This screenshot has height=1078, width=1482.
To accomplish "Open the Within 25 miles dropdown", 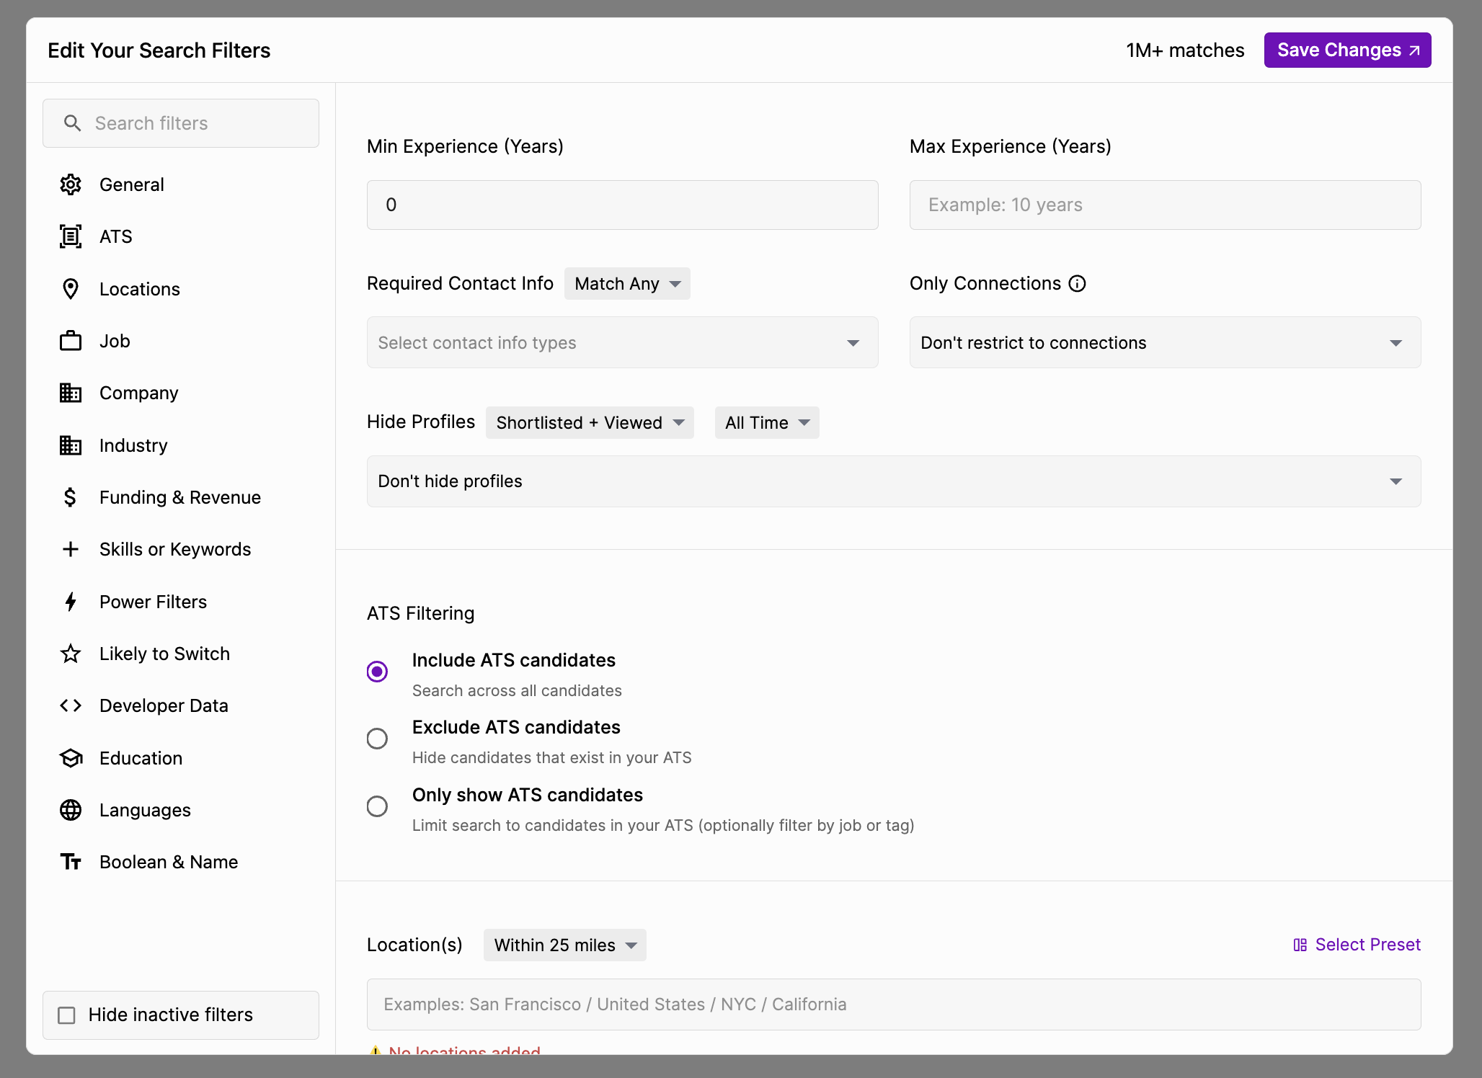I will (564, 945).
